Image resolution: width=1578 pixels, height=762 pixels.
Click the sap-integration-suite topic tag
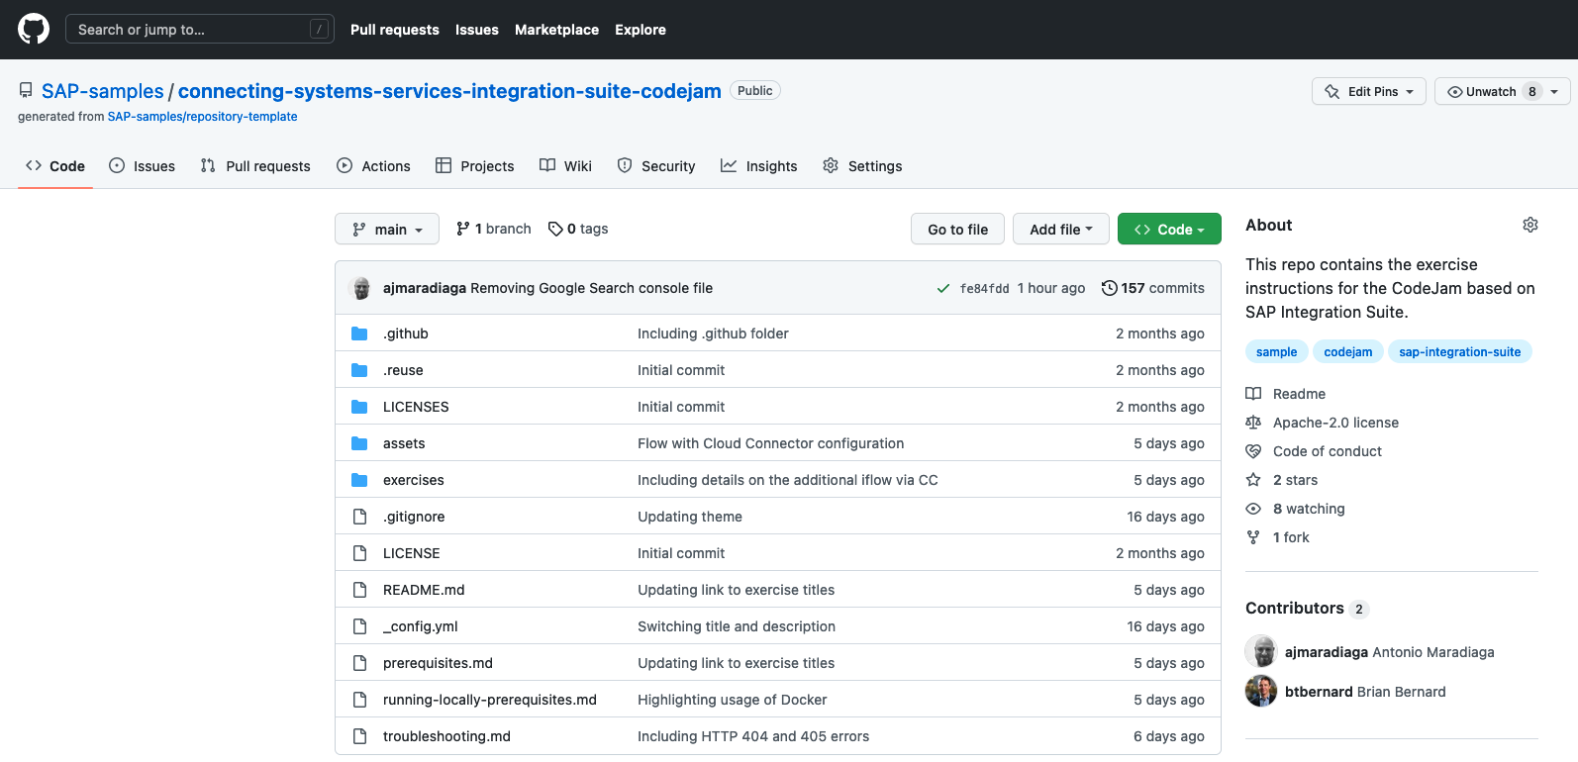tap(1459, 351)
